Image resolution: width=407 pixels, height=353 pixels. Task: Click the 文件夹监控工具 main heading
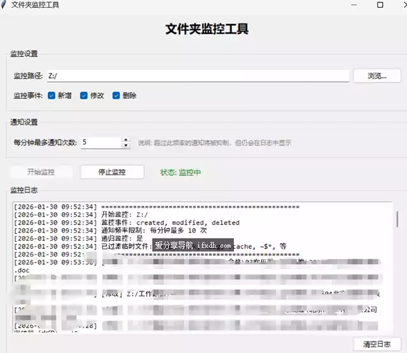[x=207, y=29]
